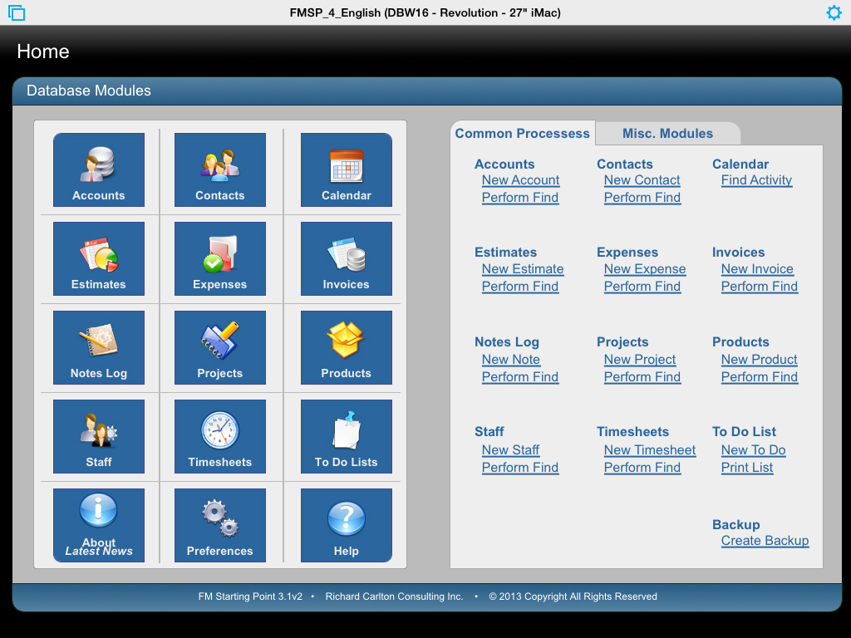Open the Expenses module icon
851x638 pixels.
[x=220, y=258]
